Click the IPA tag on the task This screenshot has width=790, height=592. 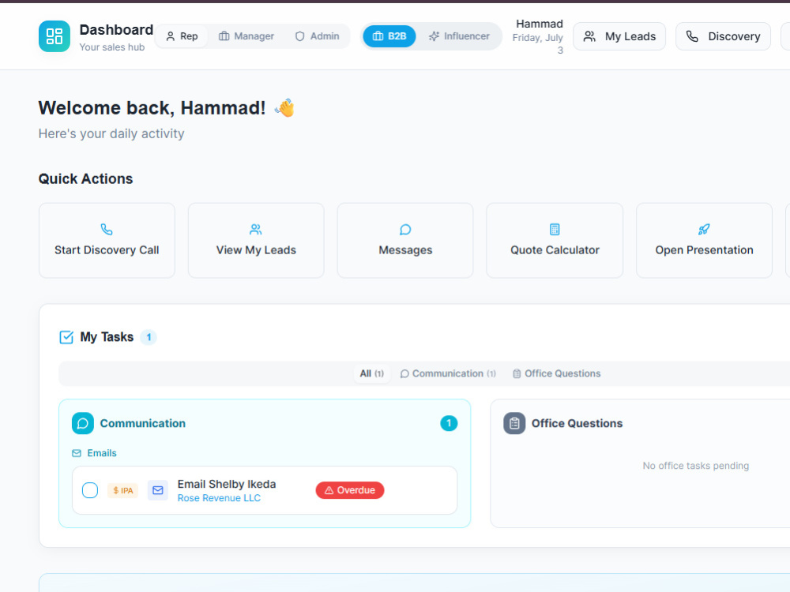click(123, 490)
